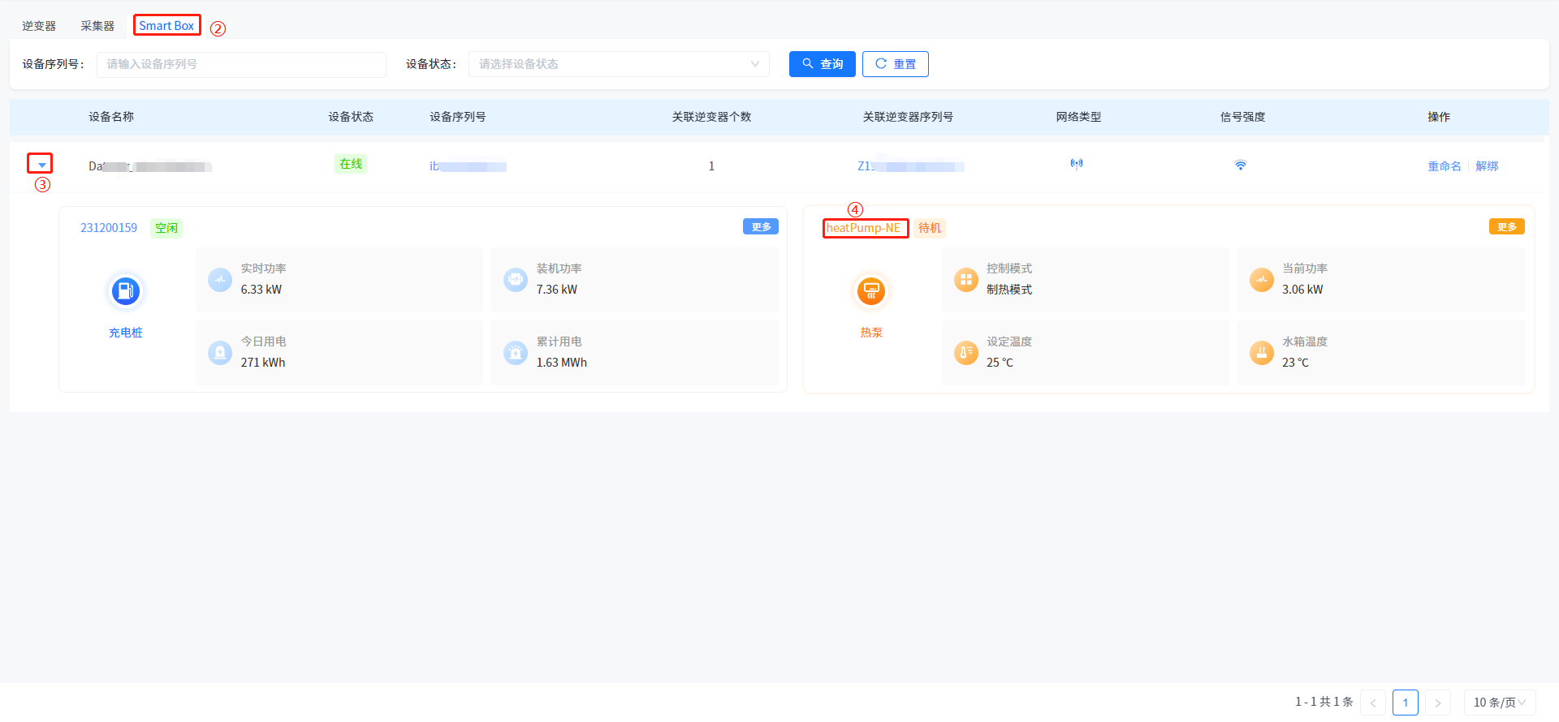The width and height of the screenshot is (1559, 722).
Task: Switch to the 逆变器 tab
Action: click(39, 26)
